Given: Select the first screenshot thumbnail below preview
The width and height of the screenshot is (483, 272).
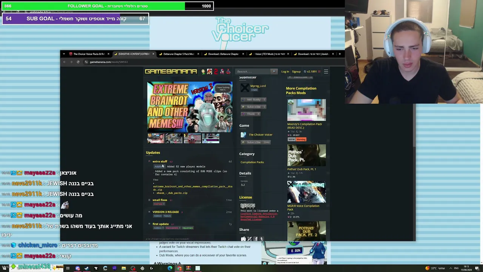Looking at the screenshot, I should tap(156, 139).
